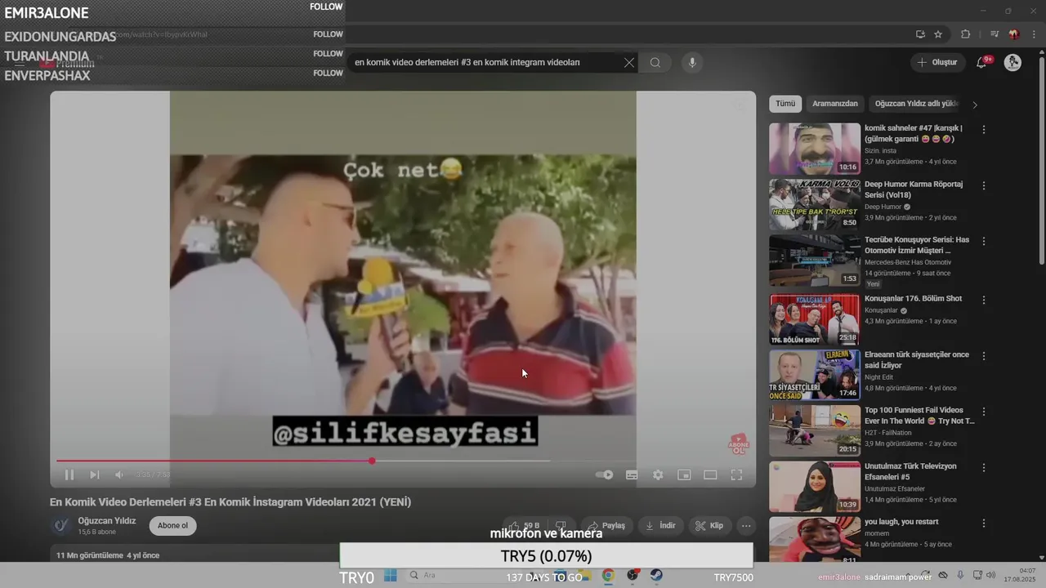Open the YouTube account avatar menu
1046x588 pixels.
point(1012,63)
